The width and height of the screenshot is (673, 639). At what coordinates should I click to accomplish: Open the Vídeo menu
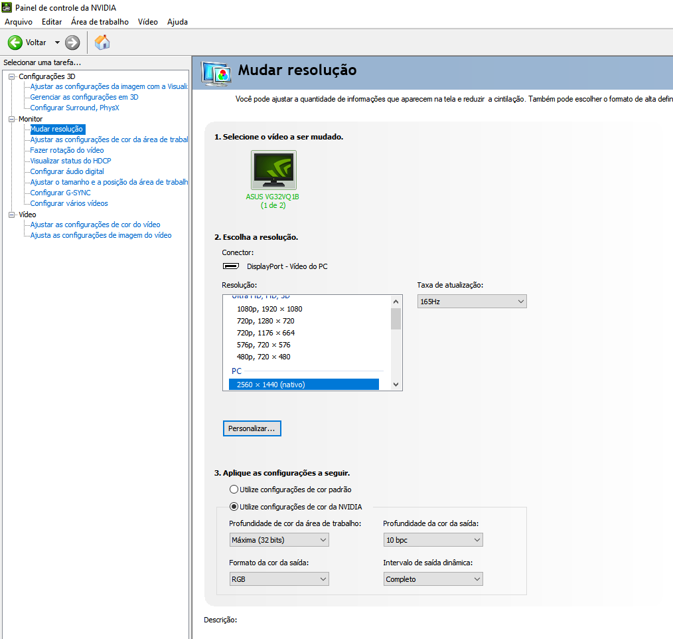(x=147, y=22)
